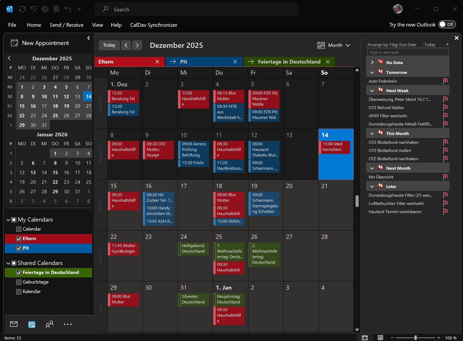Screen dimensions: 463x341
Task: Collapse the Shared Calendars group
Action: point(8,263)
